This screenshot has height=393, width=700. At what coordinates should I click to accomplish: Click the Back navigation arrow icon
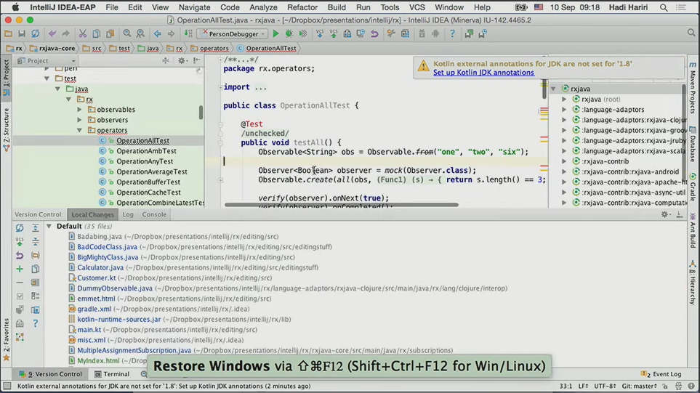pos(157,34)
